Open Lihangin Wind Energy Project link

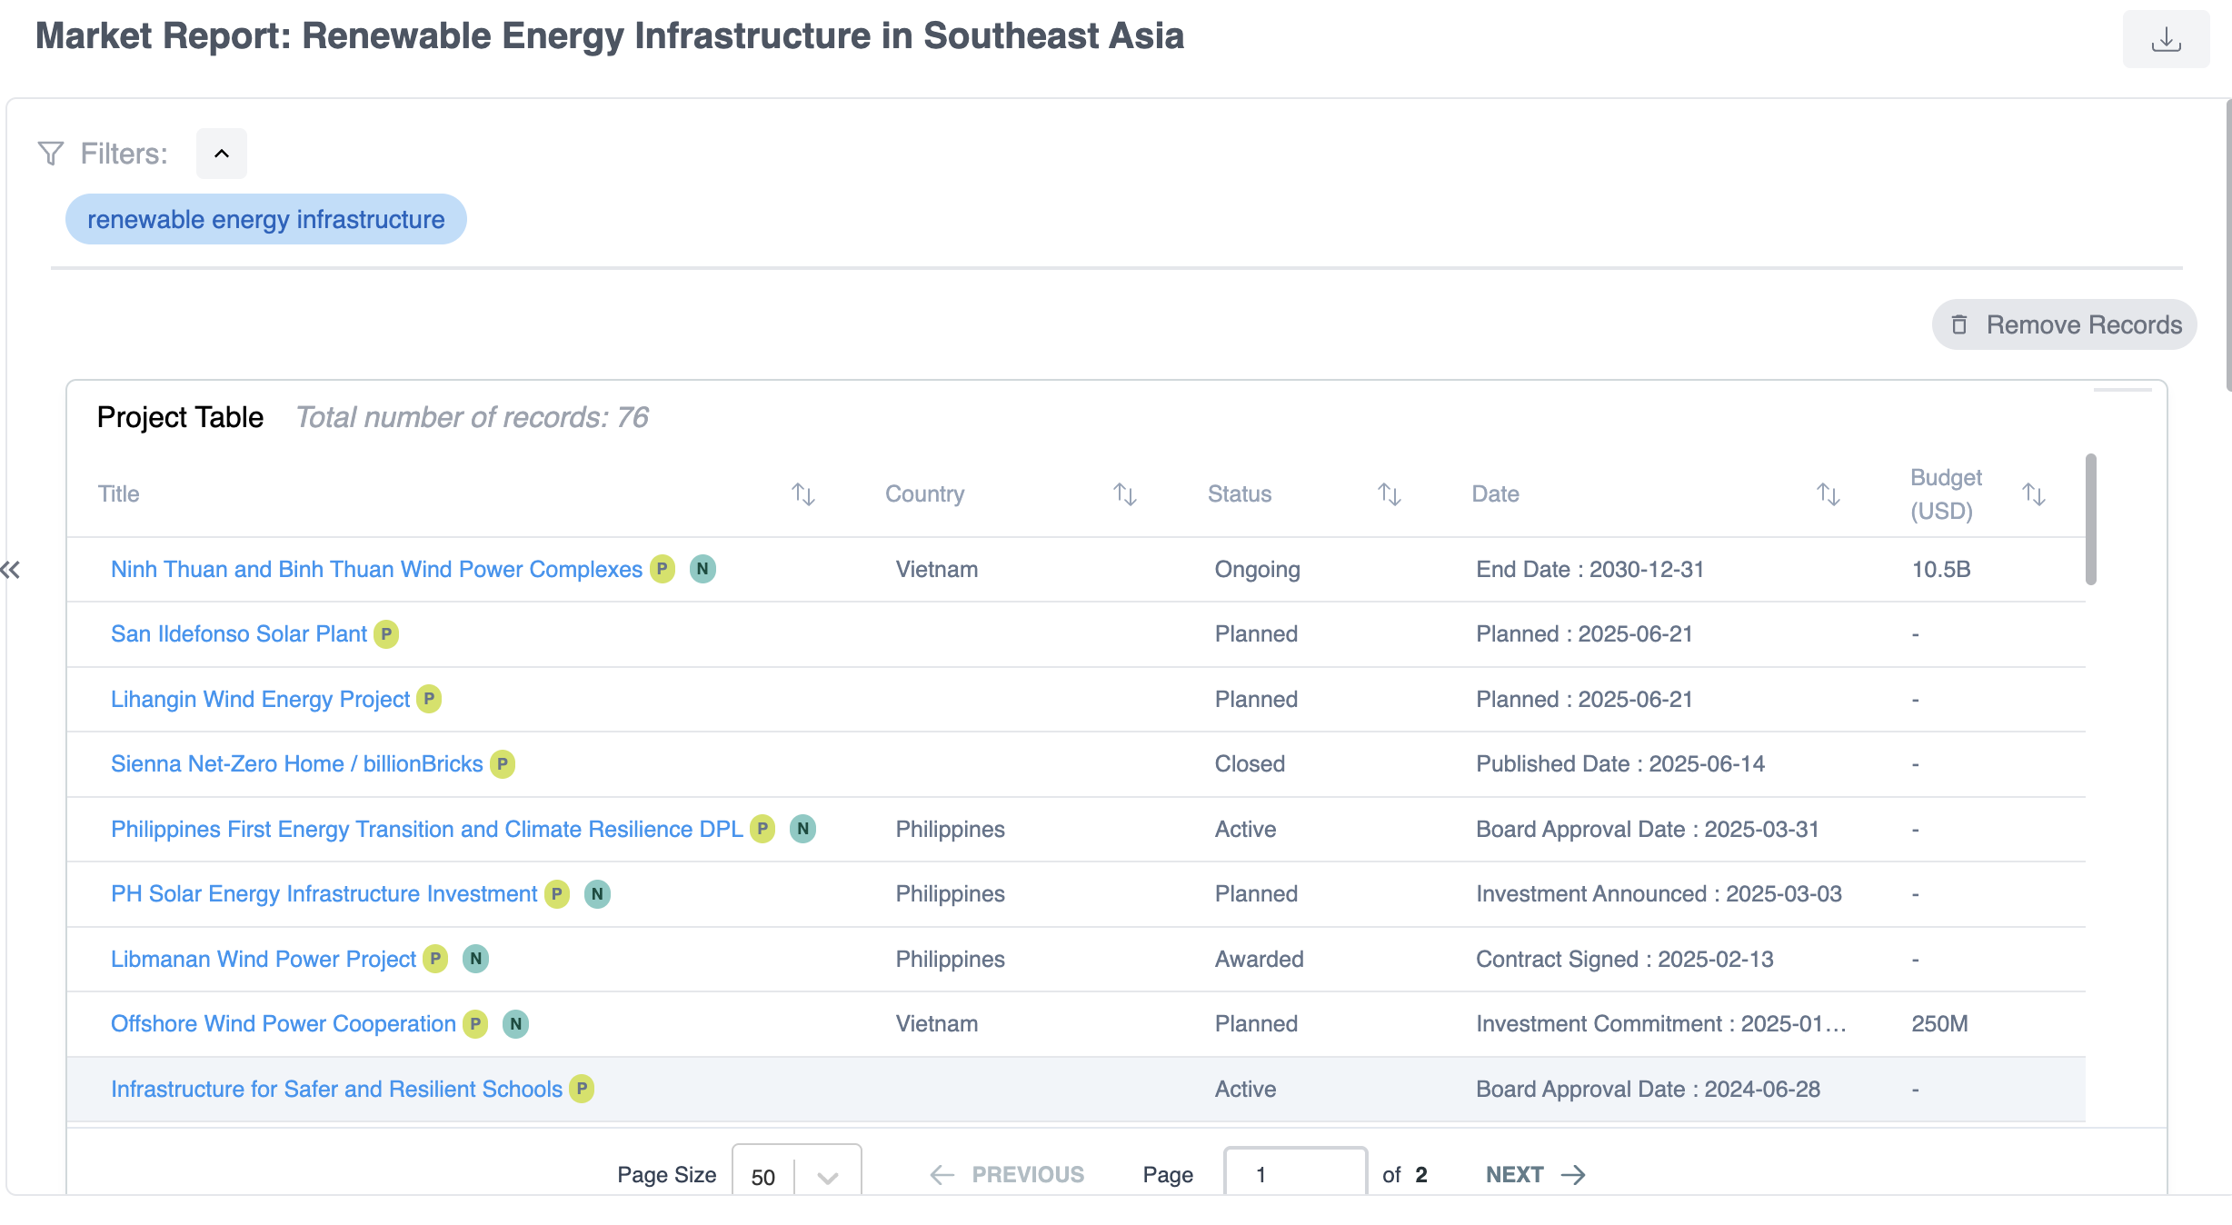pyautogui.click(x=261, y=699)
